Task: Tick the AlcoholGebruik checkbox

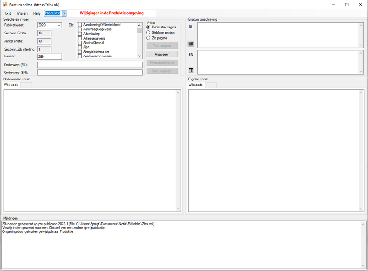Action: pos(80,43)
